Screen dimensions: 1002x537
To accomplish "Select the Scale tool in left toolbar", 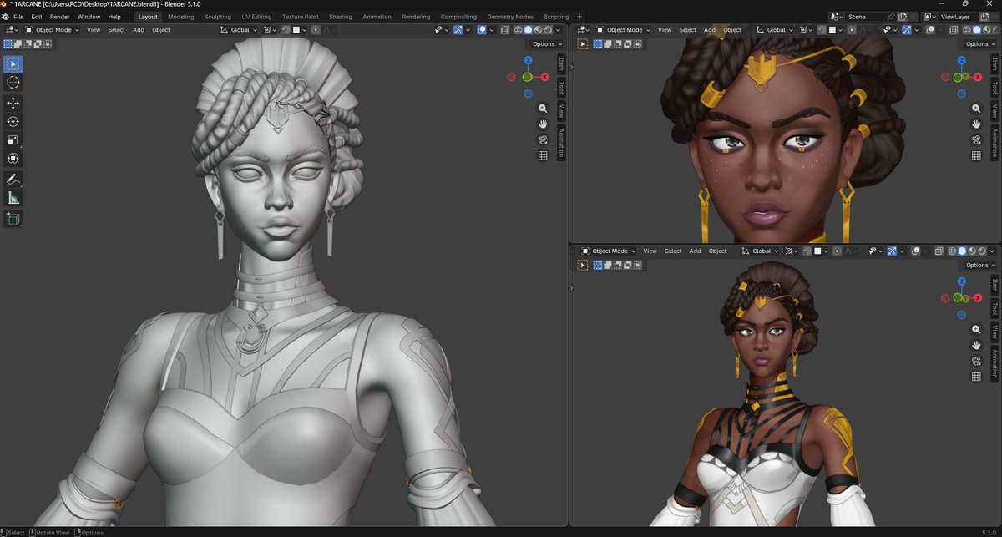I will [x=13, y=139].
